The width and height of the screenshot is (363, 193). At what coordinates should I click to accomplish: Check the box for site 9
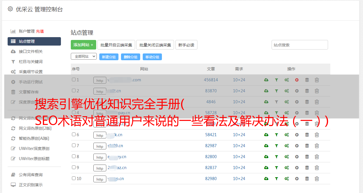tap(74, 167)
